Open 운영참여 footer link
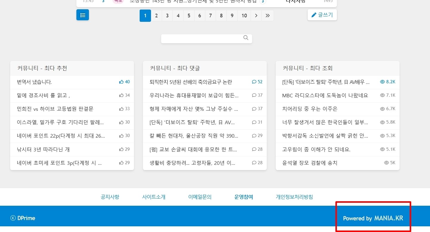430x232 pixels. tap(244, 197)
